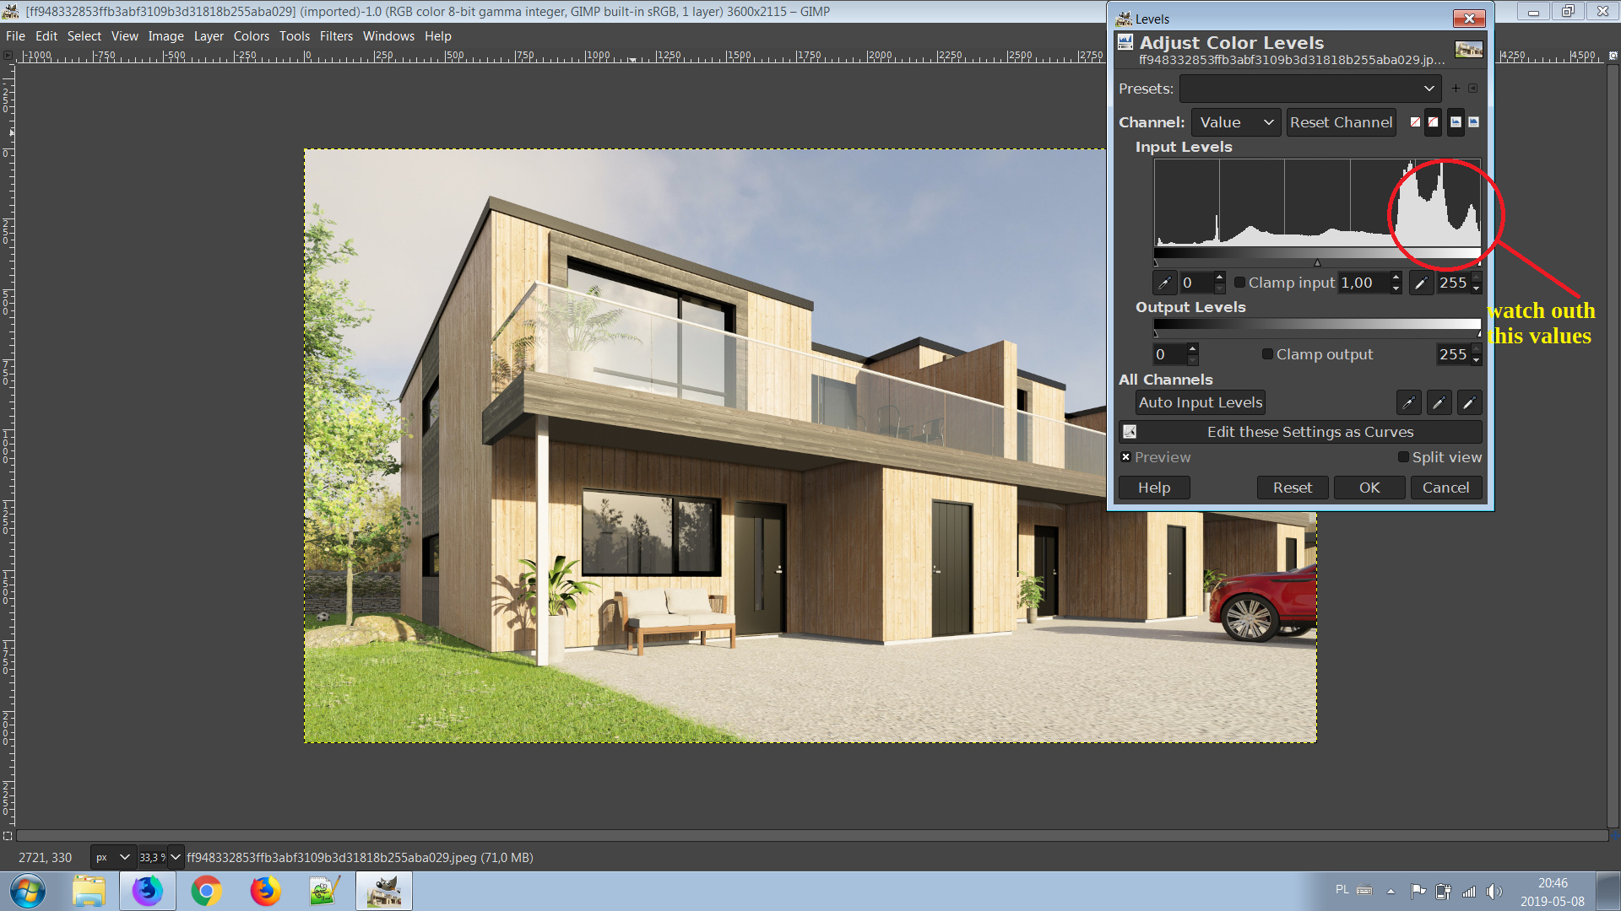Open File Explorer from the taskbar
Viewport: 1621px width, 911px height.
tap(89, 891)
